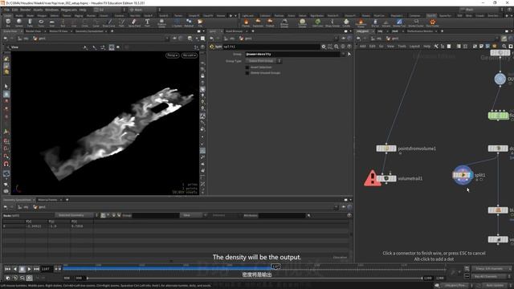Switch to the Performance Monitor tab

tap(420, 31)
